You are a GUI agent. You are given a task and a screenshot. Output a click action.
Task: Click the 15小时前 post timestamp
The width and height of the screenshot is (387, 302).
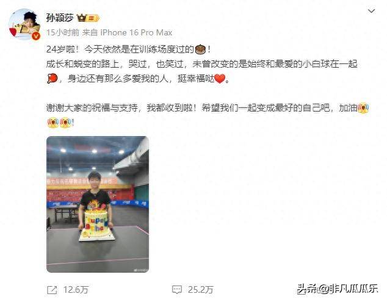(63, 32)
